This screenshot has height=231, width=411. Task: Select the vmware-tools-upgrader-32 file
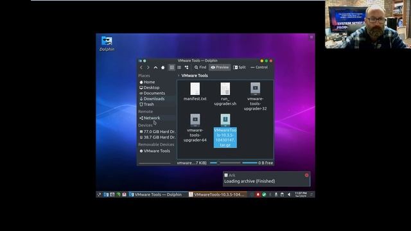pyautogui.click(x=256, y=96)
